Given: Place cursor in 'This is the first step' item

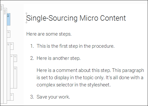Looking at the screenshot, I should click(x=76, y=46).
